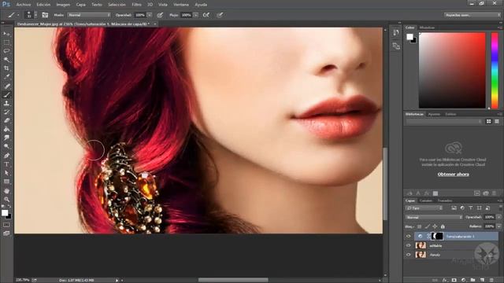Select the Eyedropper tool

pos(6,77)
